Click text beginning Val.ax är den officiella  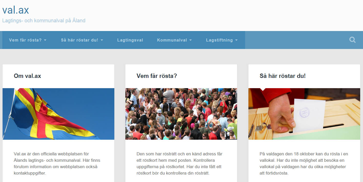(x=57, y=164)
